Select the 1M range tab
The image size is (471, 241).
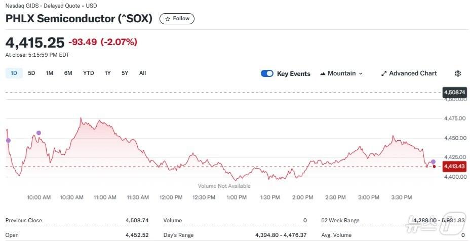(50, 73)
